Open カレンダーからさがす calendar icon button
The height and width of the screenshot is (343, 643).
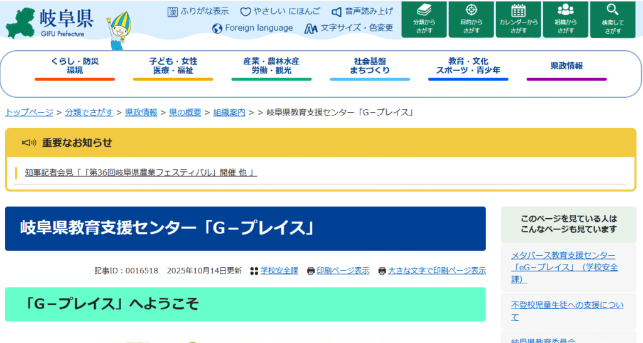(518, 19)
